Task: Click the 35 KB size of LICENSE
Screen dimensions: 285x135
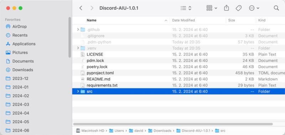Action: point(248,54)
